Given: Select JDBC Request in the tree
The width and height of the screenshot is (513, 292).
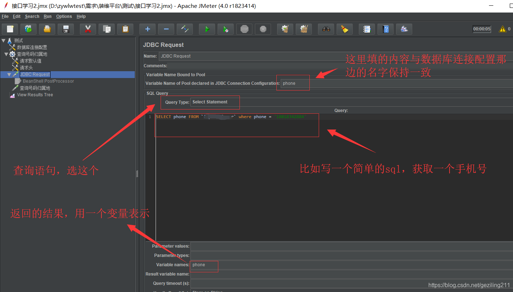Looking at the screenshot, I should [x=35, y=74].
